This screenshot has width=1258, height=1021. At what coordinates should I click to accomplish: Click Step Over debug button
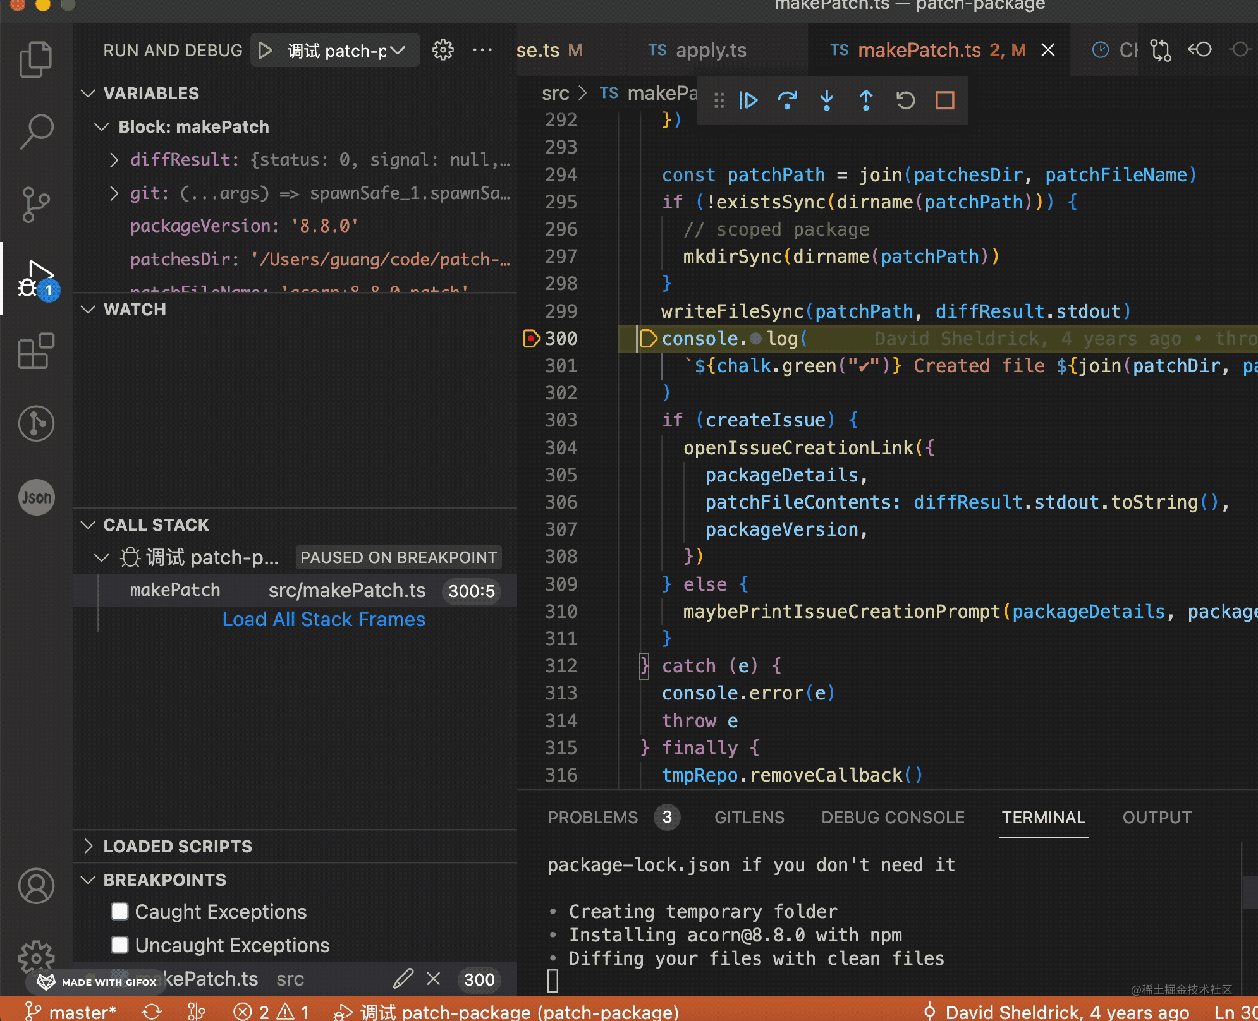tap(788, 101)
